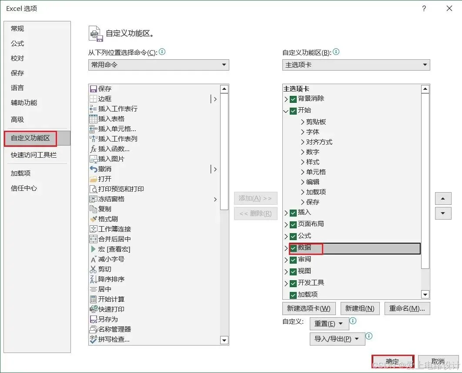
Task: Collapse the 开始 tab tree node
Action: (285, 111)
